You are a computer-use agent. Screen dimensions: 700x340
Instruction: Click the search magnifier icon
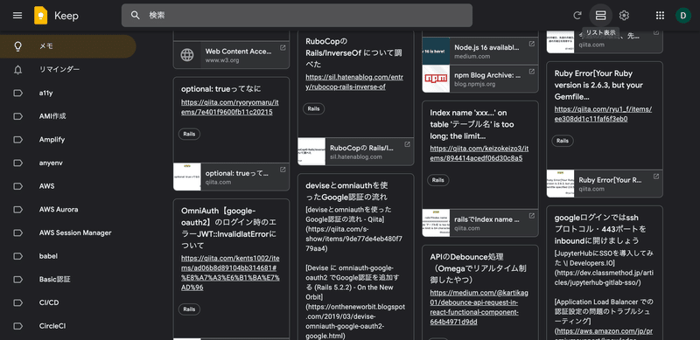(x=136, y=16)
